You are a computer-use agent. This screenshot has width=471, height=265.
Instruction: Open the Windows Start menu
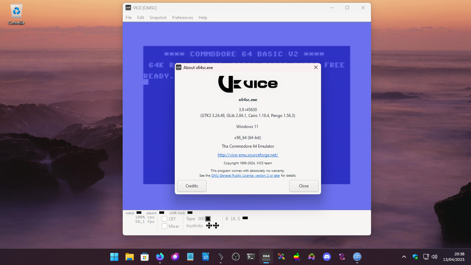pyautogui.click(x=114, y=257)
